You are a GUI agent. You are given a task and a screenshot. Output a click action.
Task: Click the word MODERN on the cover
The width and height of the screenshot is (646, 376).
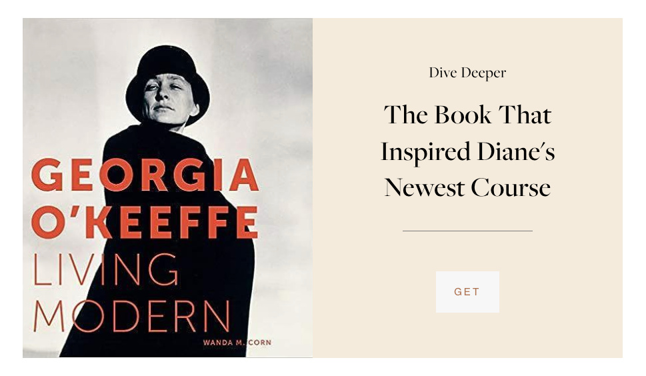tap(131, 316)
